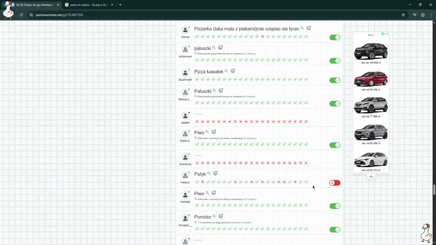The width and height of the screenshot is (436, 245).
Task: Click the answer text Pomidor
Action: [203, 217]
